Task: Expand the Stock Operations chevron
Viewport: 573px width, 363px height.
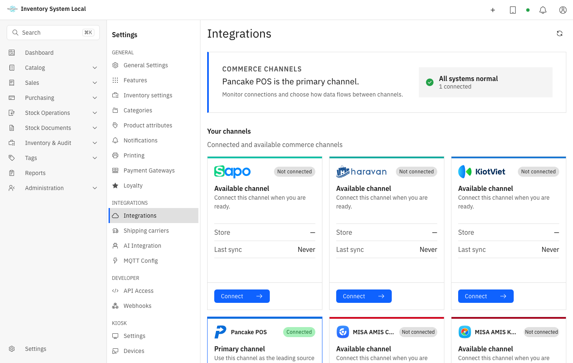Action: [x=95, y=113]
